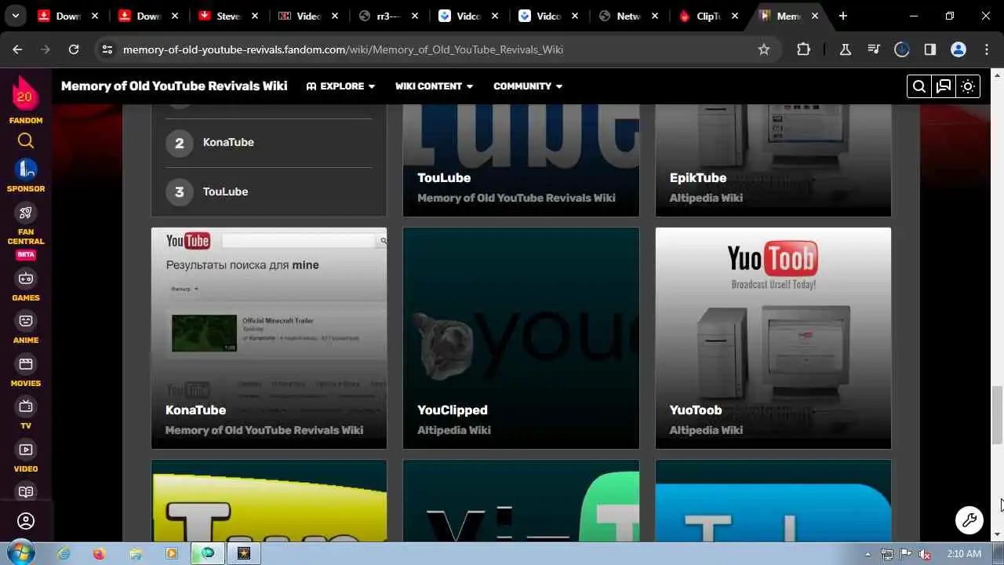Click the wiki search magnifier icon
The height and width of the screenshot is (565, 1004).
[919, 86]
